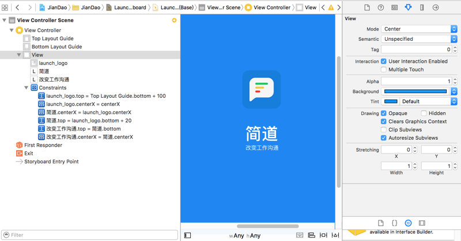Open the Attributes inspector
The height and width of the screenshot is (241, 461).
coord(408,7)
